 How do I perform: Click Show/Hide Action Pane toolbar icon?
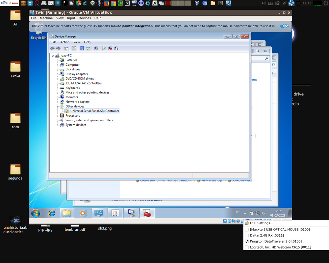point(88,48)
